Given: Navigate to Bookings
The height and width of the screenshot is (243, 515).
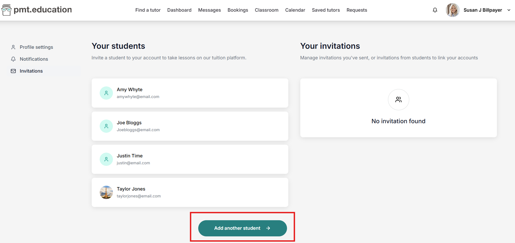Looking at the screenshot, I should 238,10.
